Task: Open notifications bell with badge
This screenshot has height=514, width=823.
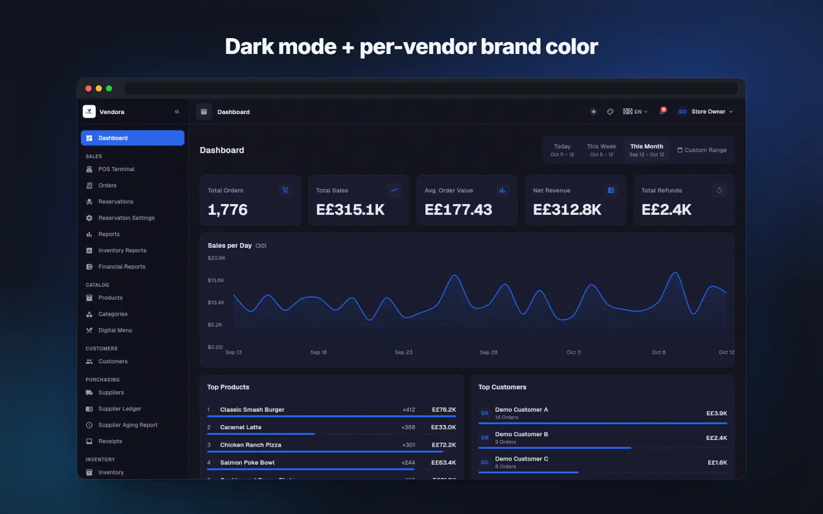Action: click(x=663, y=111)
